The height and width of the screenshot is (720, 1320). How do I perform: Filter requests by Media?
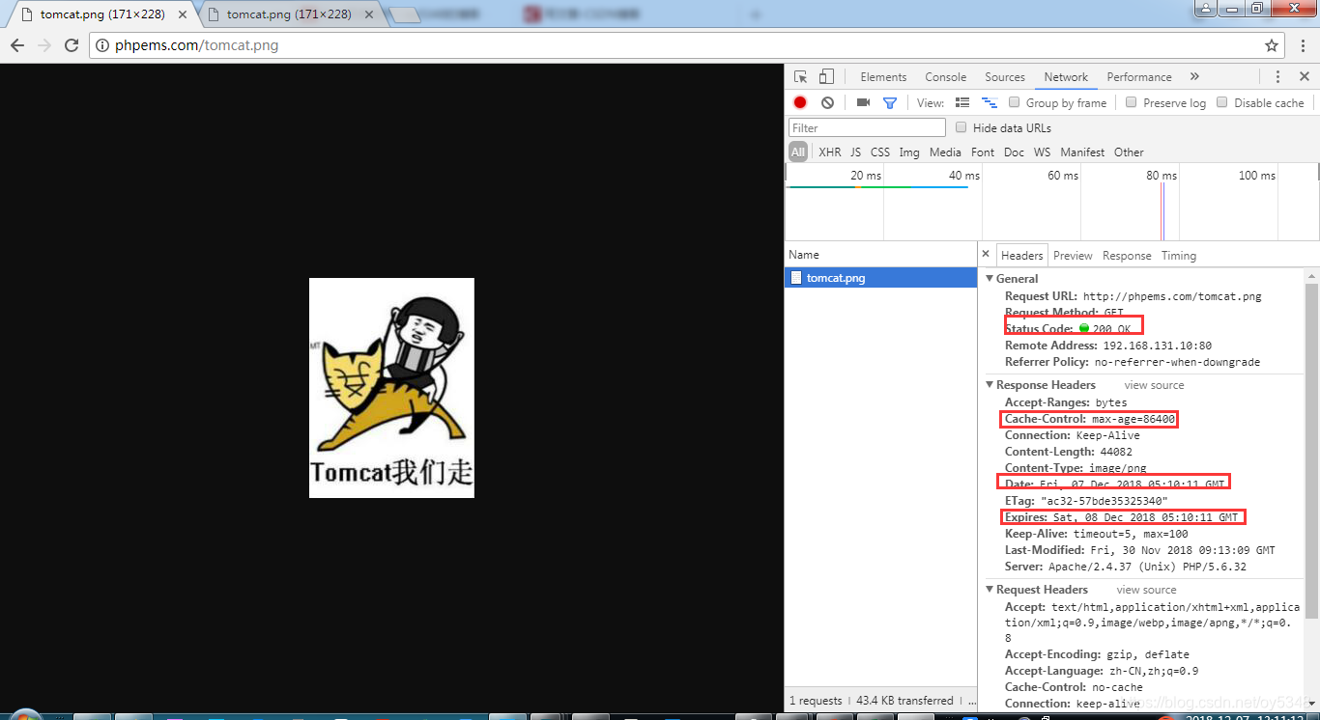click(945, 152)
